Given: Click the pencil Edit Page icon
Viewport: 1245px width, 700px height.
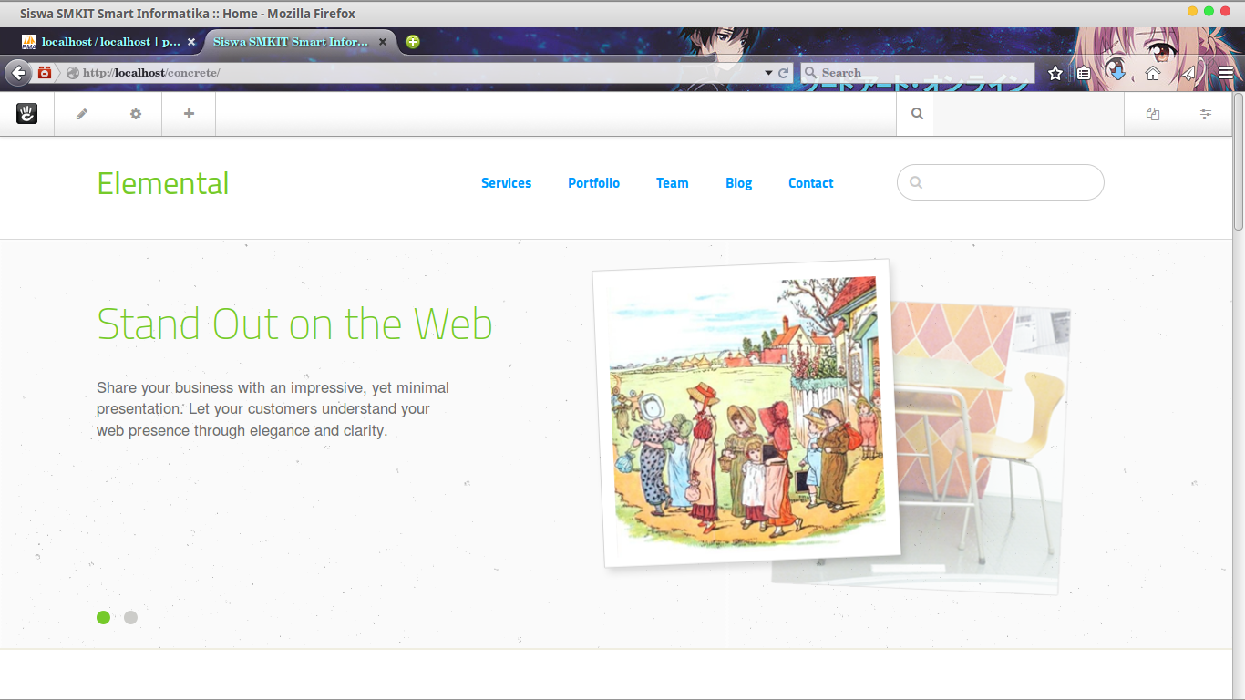Looking at the screenshot, I should (81, 114).
